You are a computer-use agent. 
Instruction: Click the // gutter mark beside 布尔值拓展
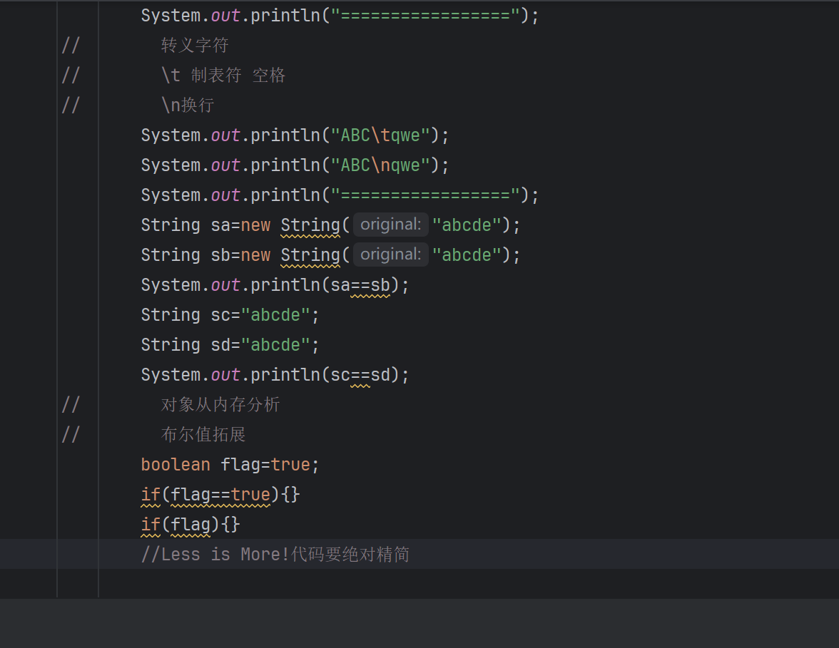tap(71, 434)
